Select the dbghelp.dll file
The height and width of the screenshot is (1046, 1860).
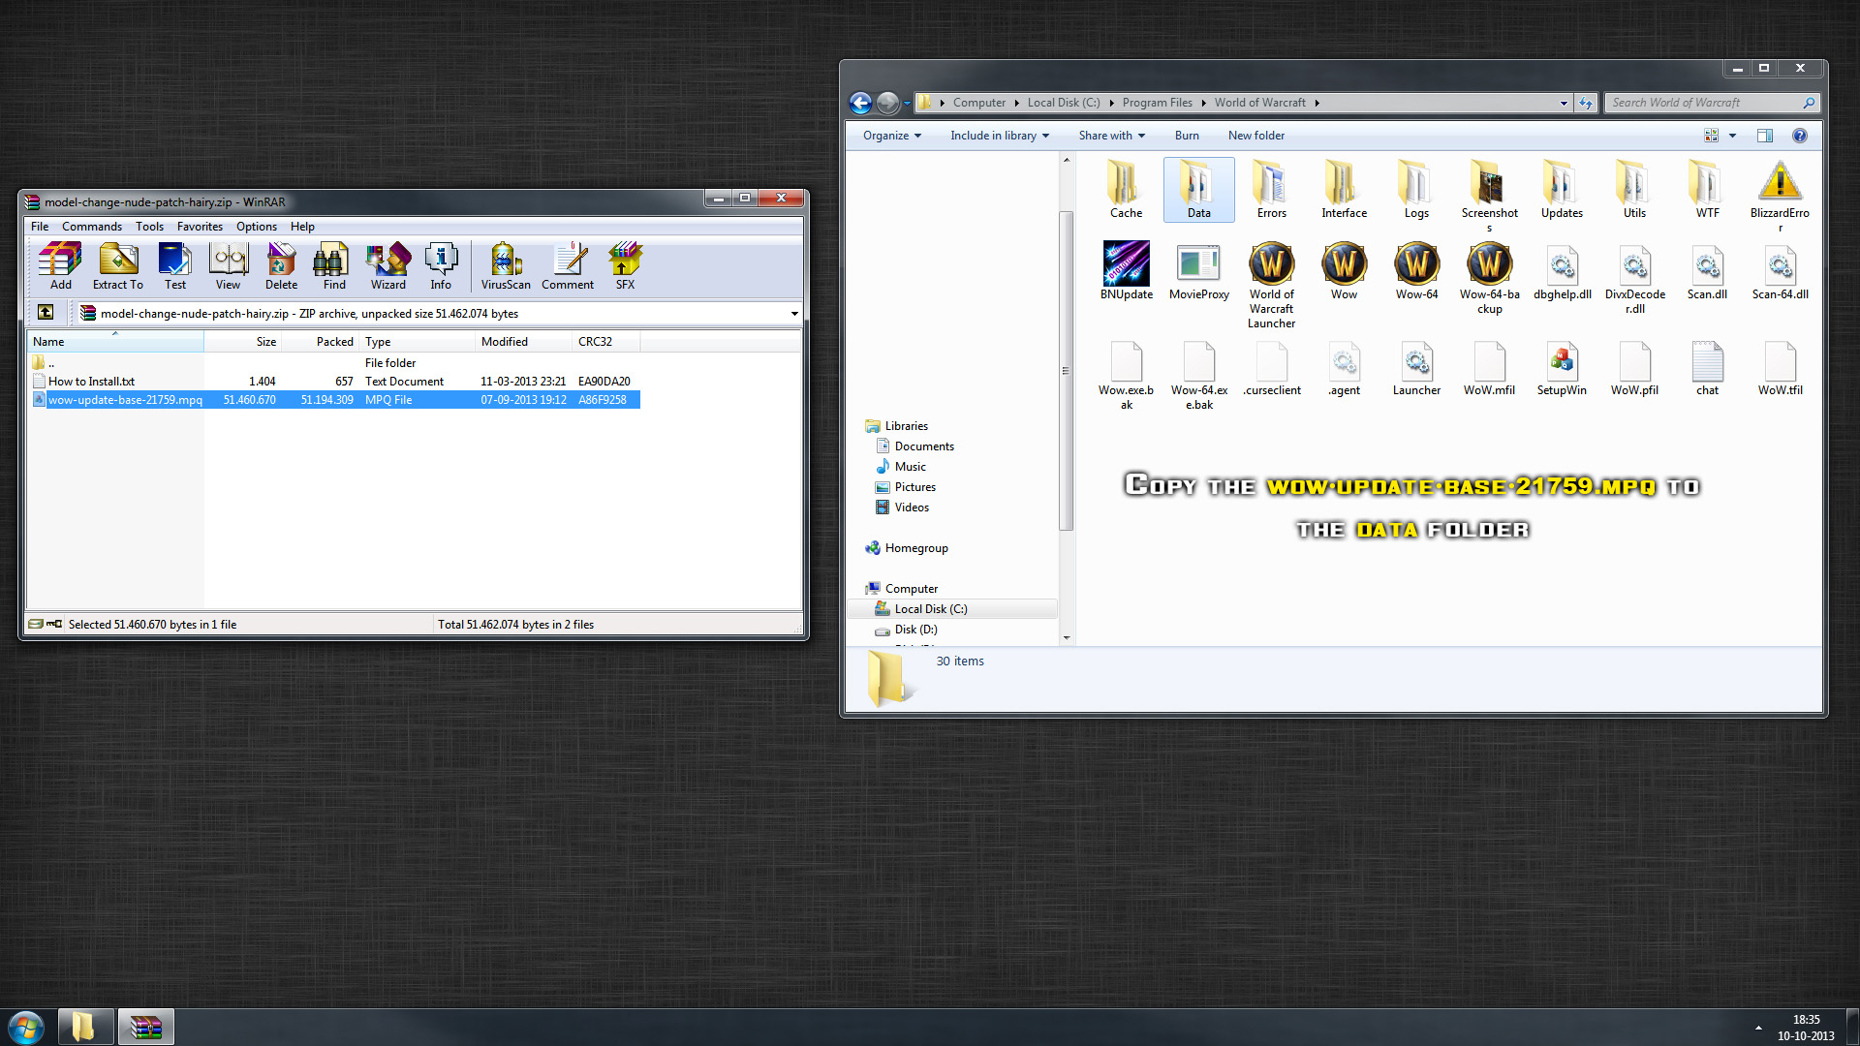pyautogui.click(x=1562, y=271)
